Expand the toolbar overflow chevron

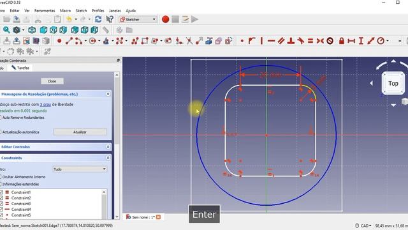(x=400, y=41)
